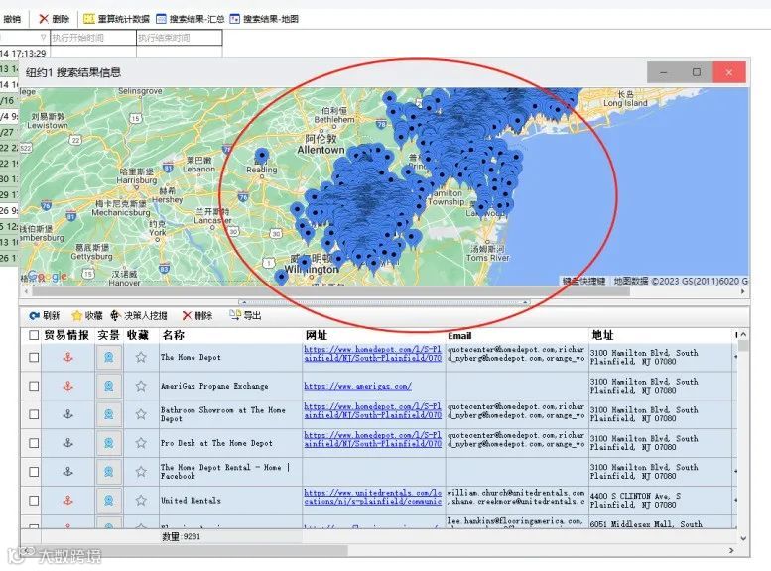
Task: Open 搜索结果-地图 view
Action: (264, 19)
